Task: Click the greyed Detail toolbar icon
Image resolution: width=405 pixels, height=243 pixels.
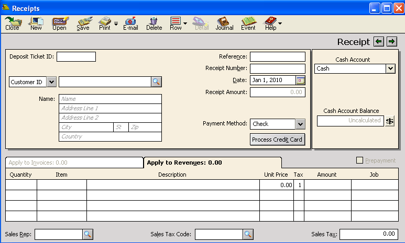Action: click(201, 24)
